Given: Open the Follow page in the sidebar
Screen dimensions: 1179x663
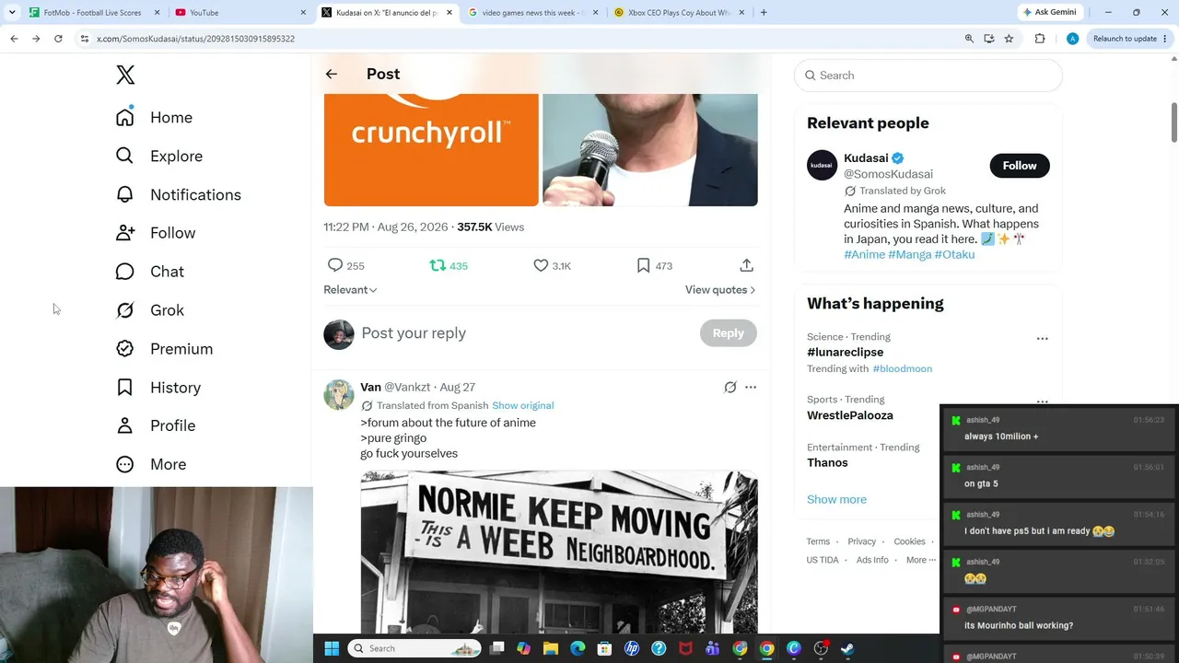Looking at the screenshot, I should [x=156, y=233].
